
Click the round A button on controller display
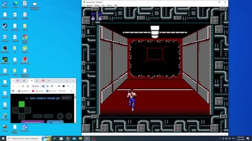pyautogui.click(x=69, y=116)
